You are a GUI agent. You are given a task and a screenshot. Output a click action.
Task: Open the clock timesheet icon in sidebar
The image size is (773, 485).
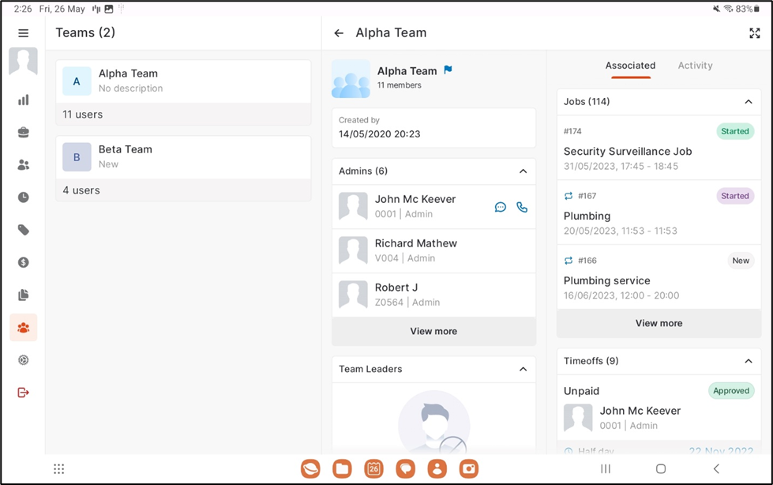(x=24, y=197)
